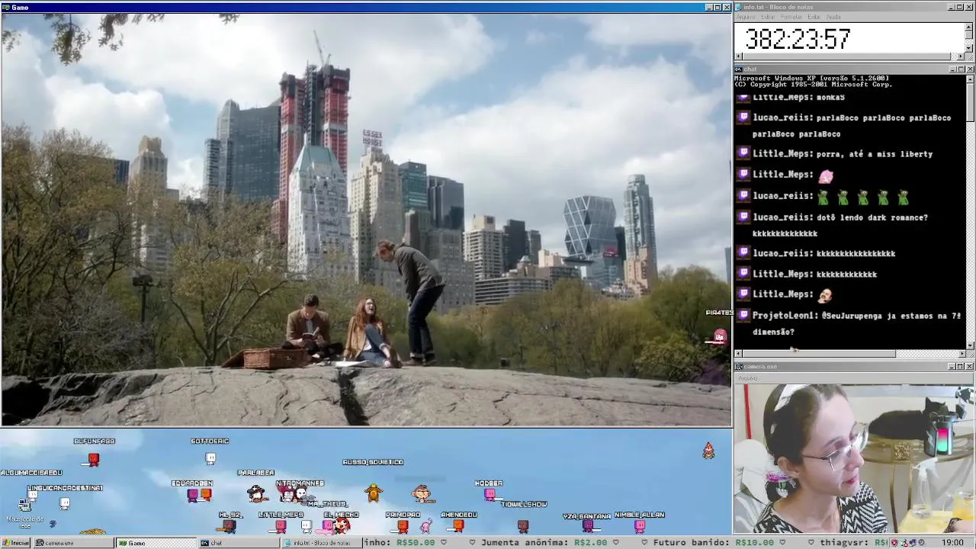Click the chat window console title icon
Viewport: 976px width, 549px height.
click(739, 69)
